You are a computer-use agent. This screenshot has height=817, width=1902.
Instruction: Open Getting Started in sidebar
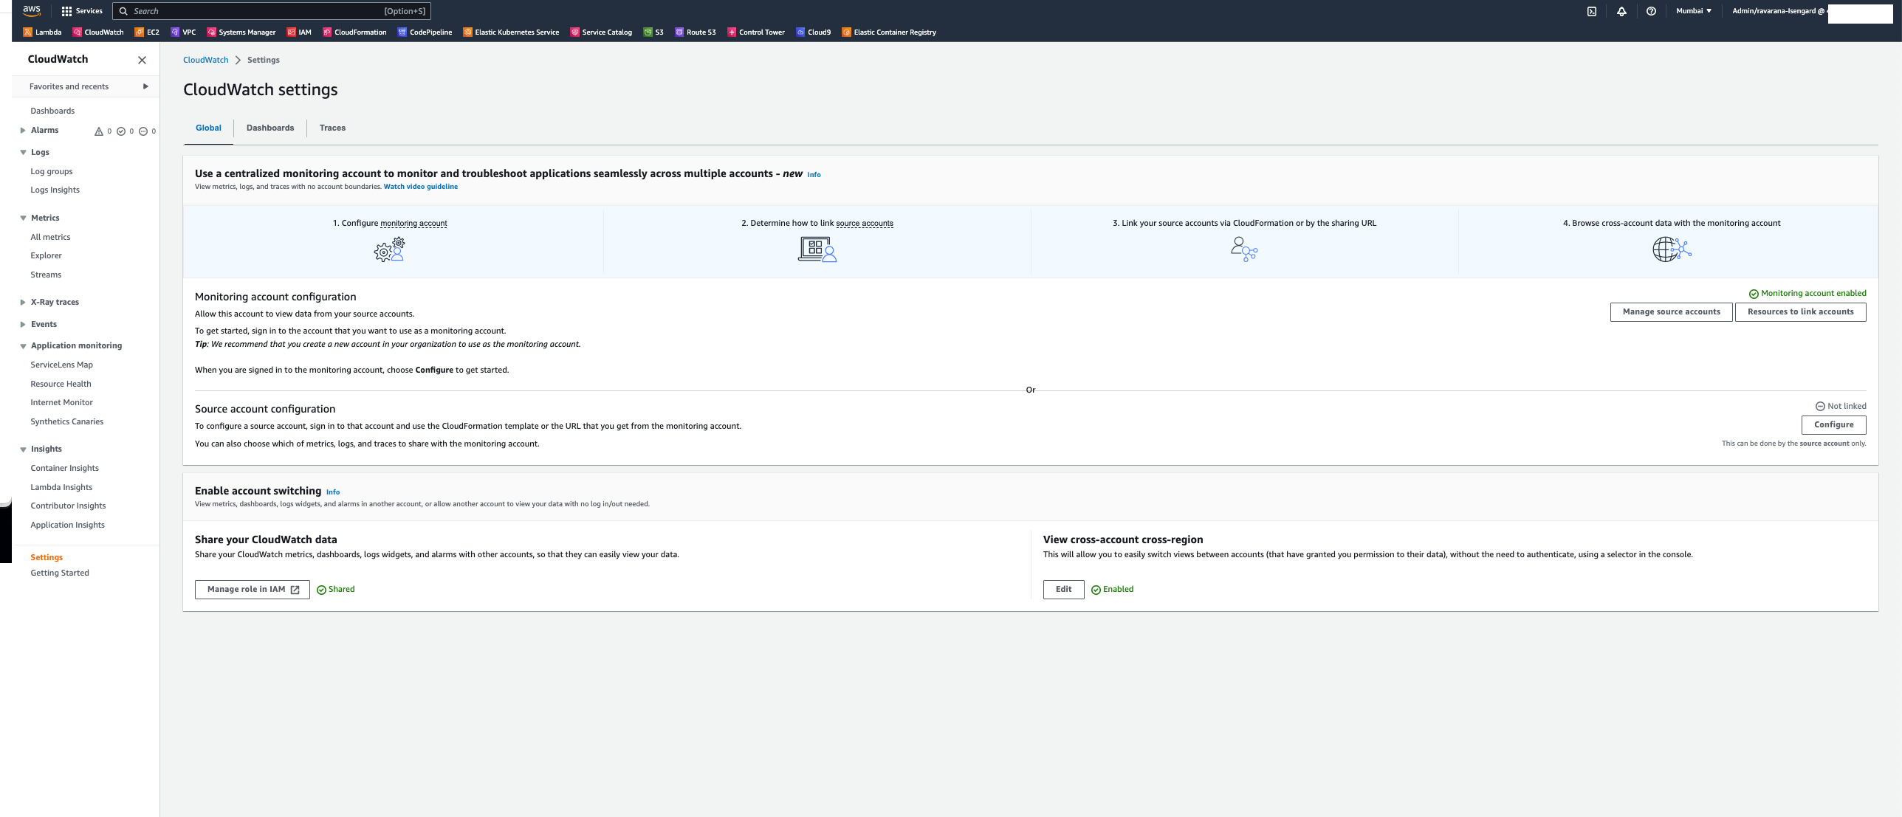pos(60,573)
